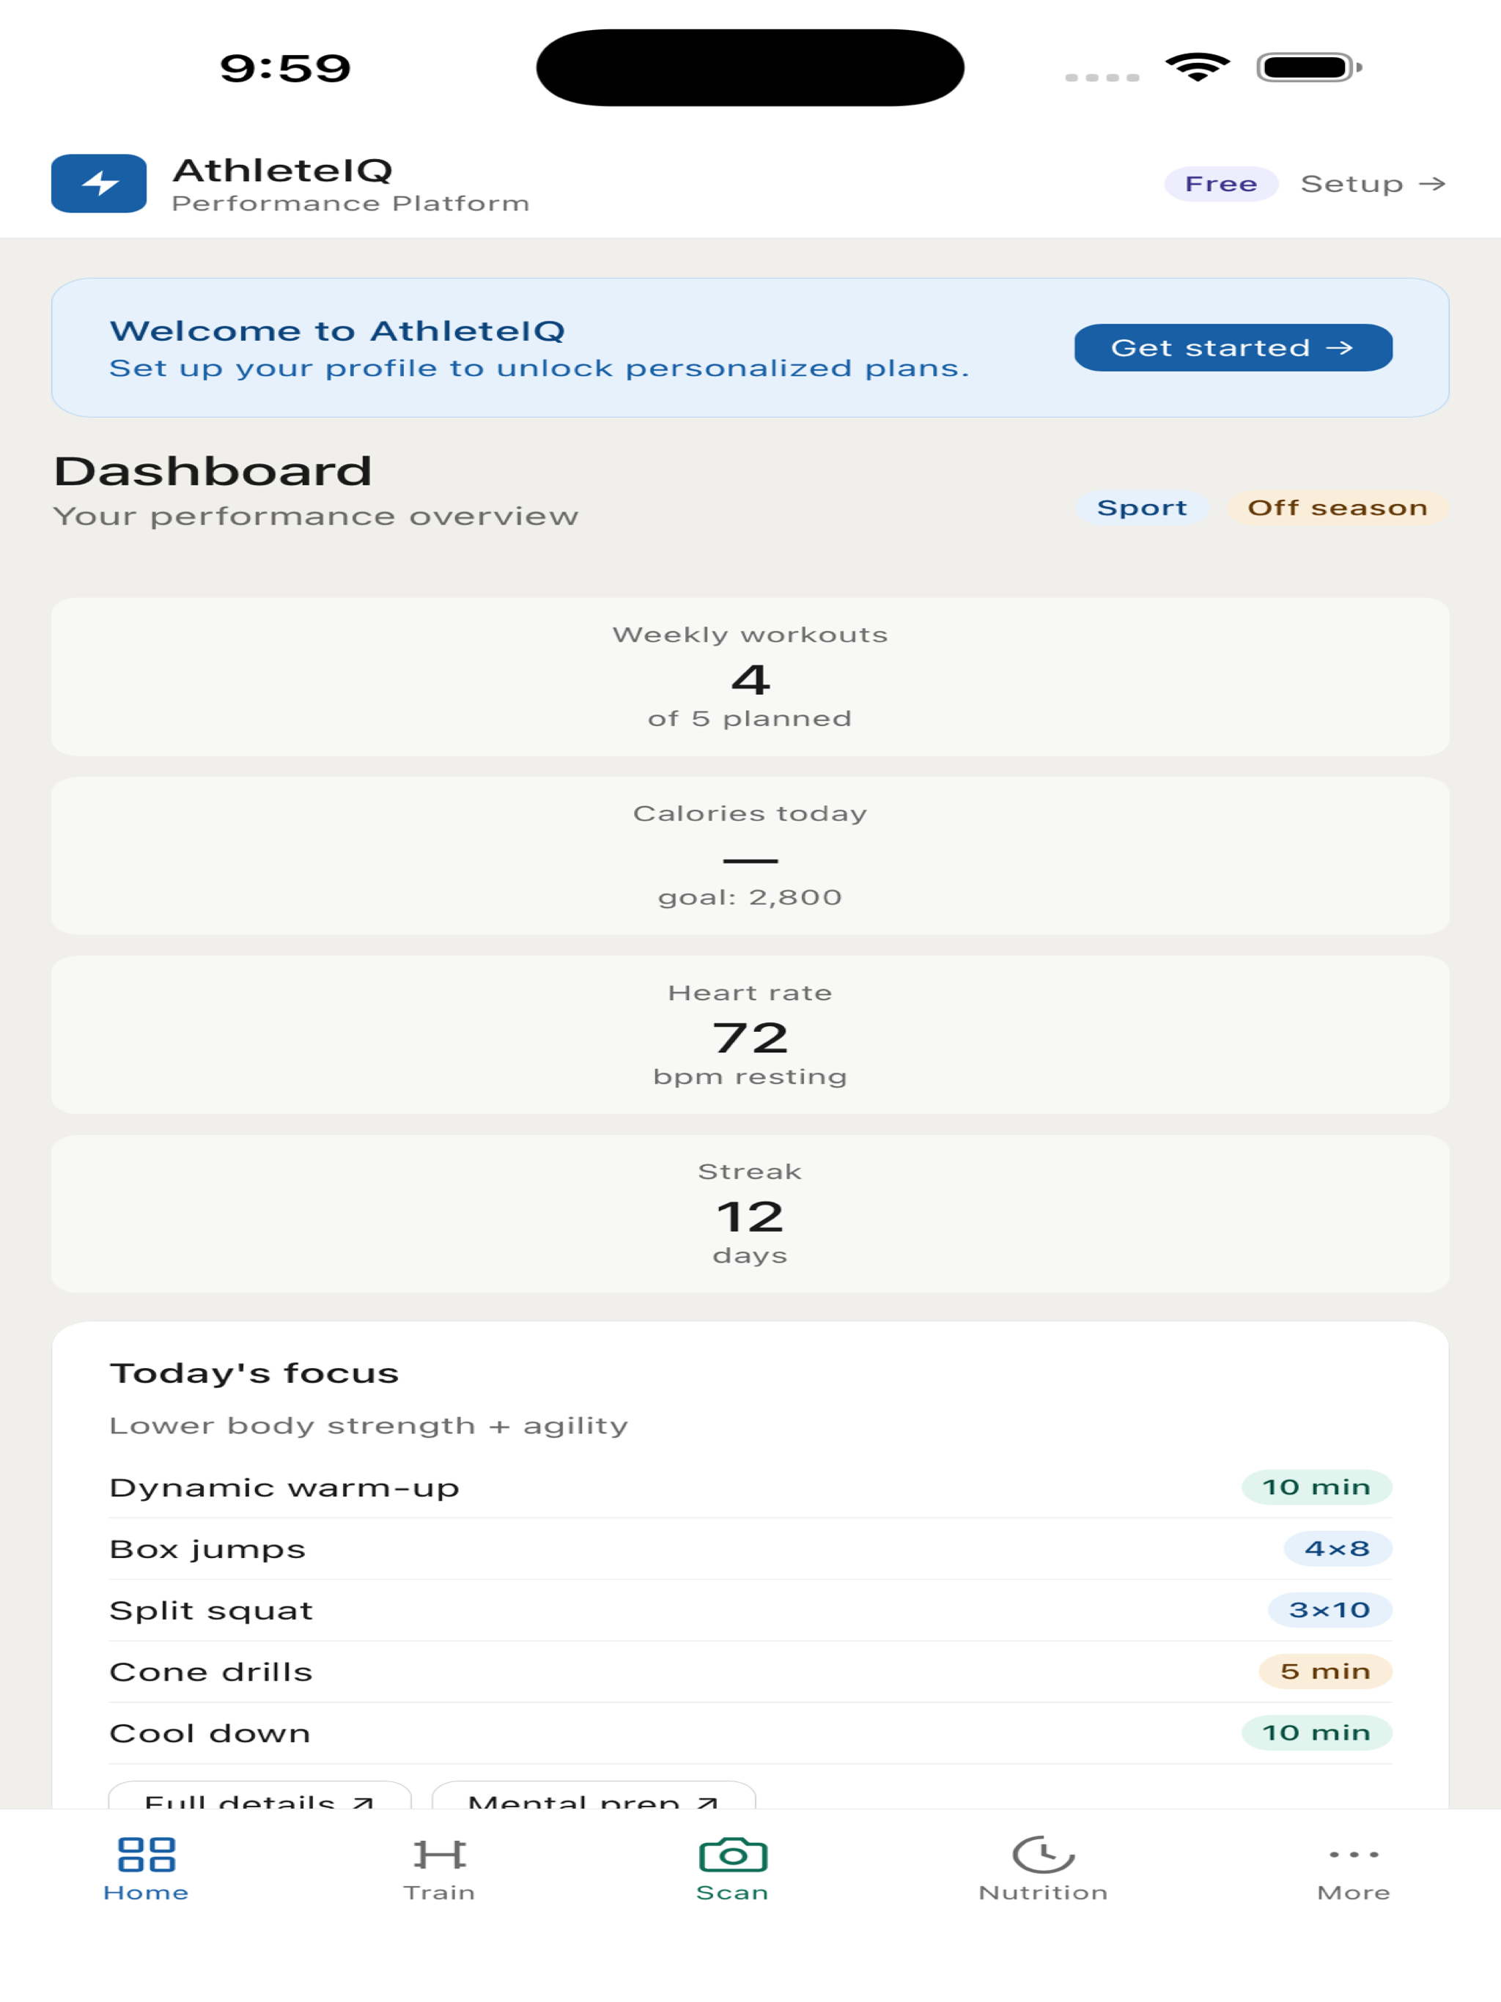The width and height of the screenshot is (1501, 2002).
Task: Select the Box jumps exercise
Action: (750, 1548)
